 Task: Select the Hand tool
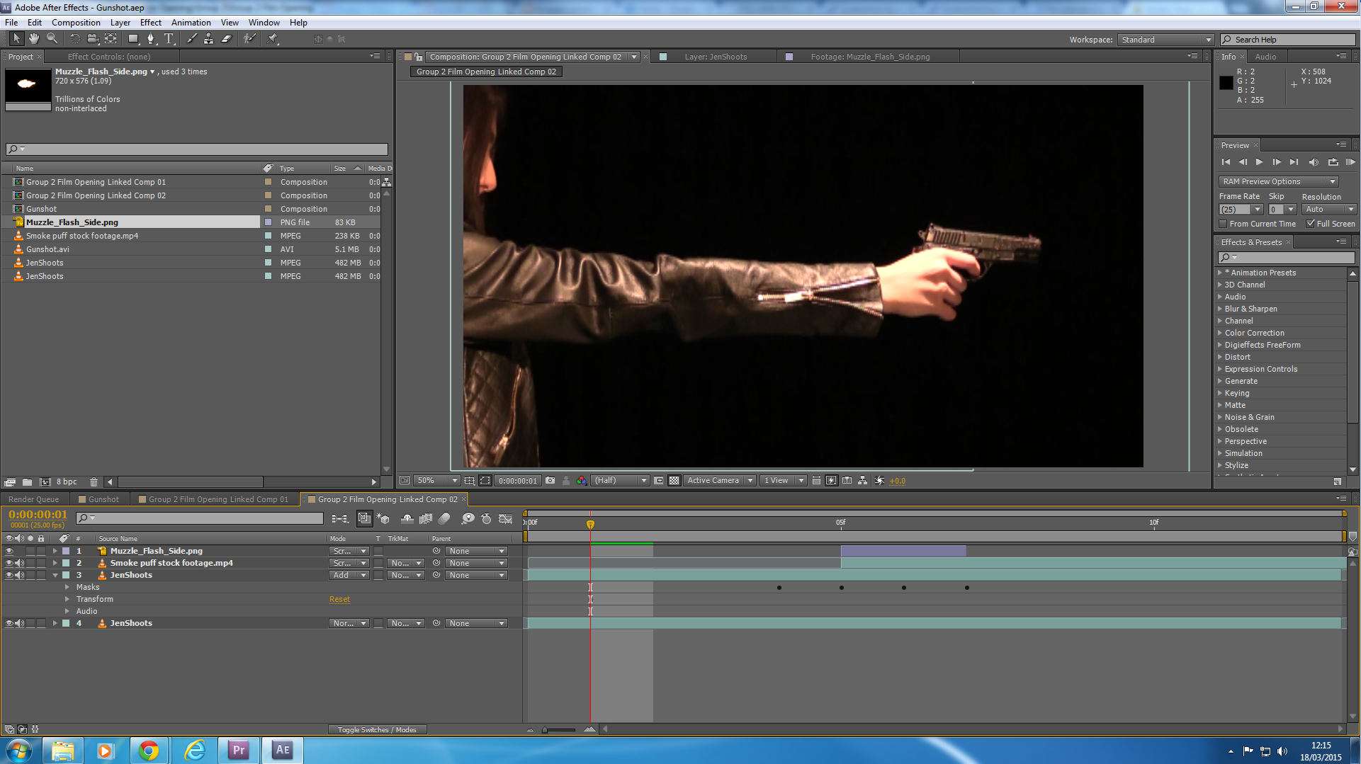tap(34, 39)
